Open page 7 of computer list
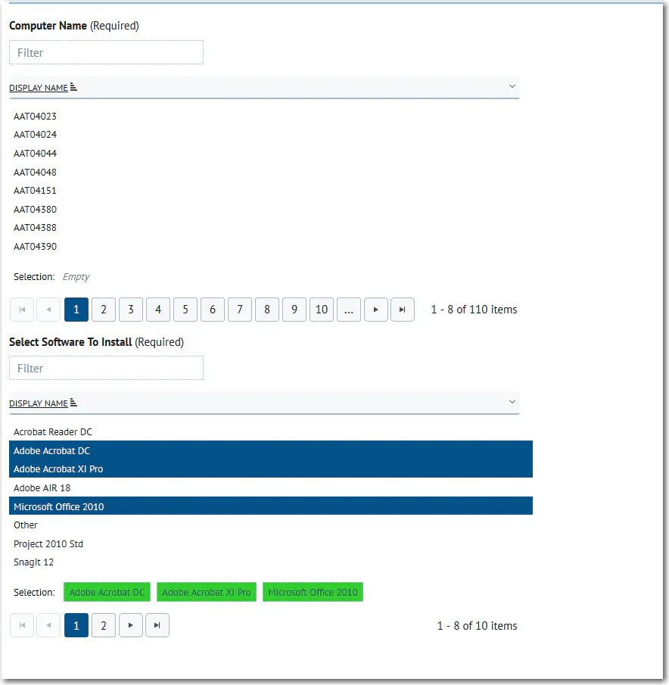 (x=240, y=310)
